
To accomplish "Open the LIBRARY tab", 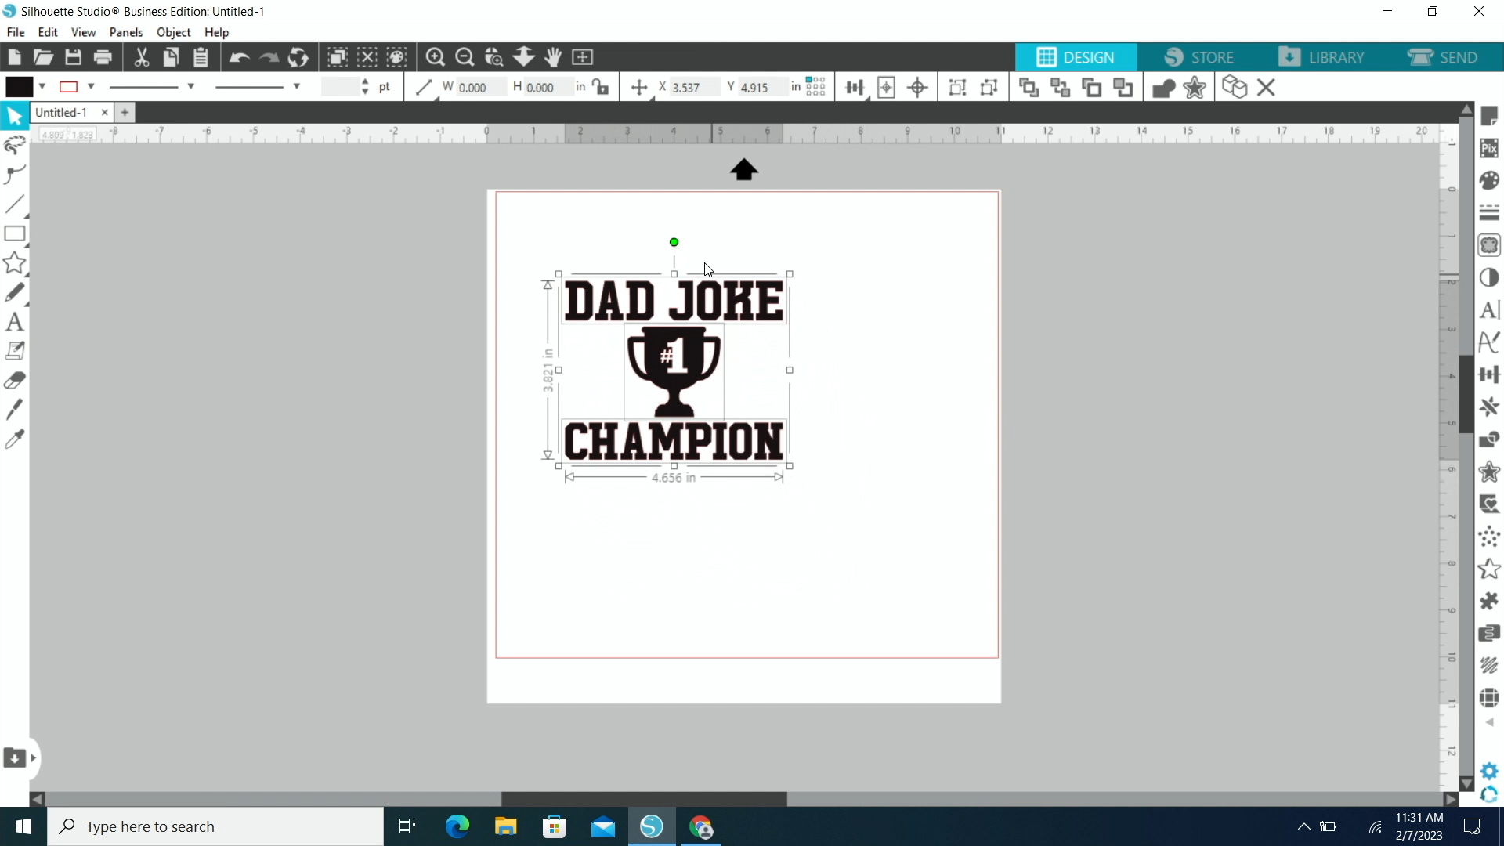I will (1321, 57).
